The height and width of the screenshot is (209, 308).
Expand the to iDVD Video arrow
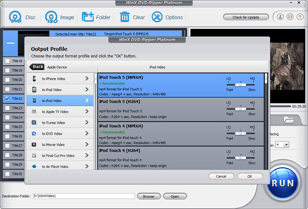(87, 133)
